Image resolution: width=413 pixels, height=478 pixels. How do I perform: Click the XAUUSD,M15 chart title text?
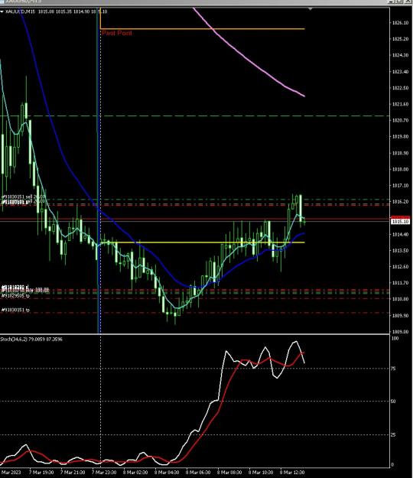point(20,11)
